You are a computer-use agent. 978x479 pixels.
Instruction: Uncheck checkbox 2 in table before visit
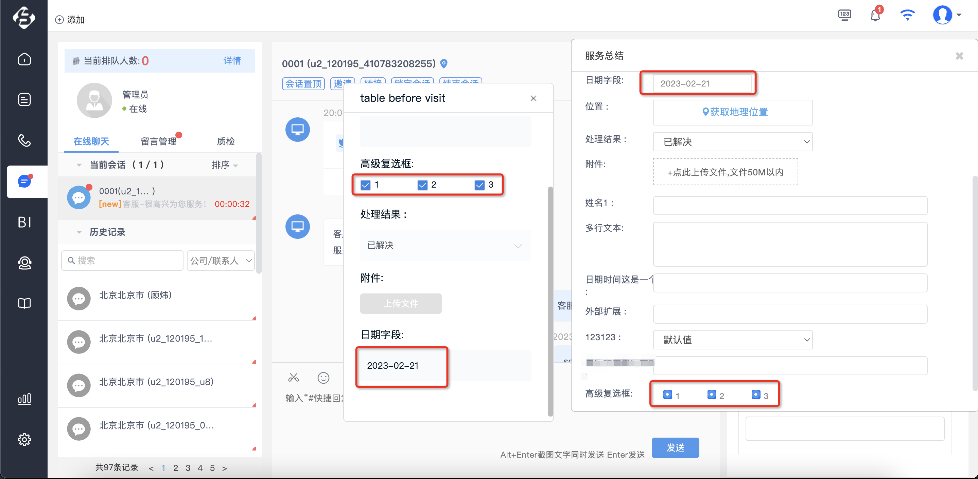(422, 185)
